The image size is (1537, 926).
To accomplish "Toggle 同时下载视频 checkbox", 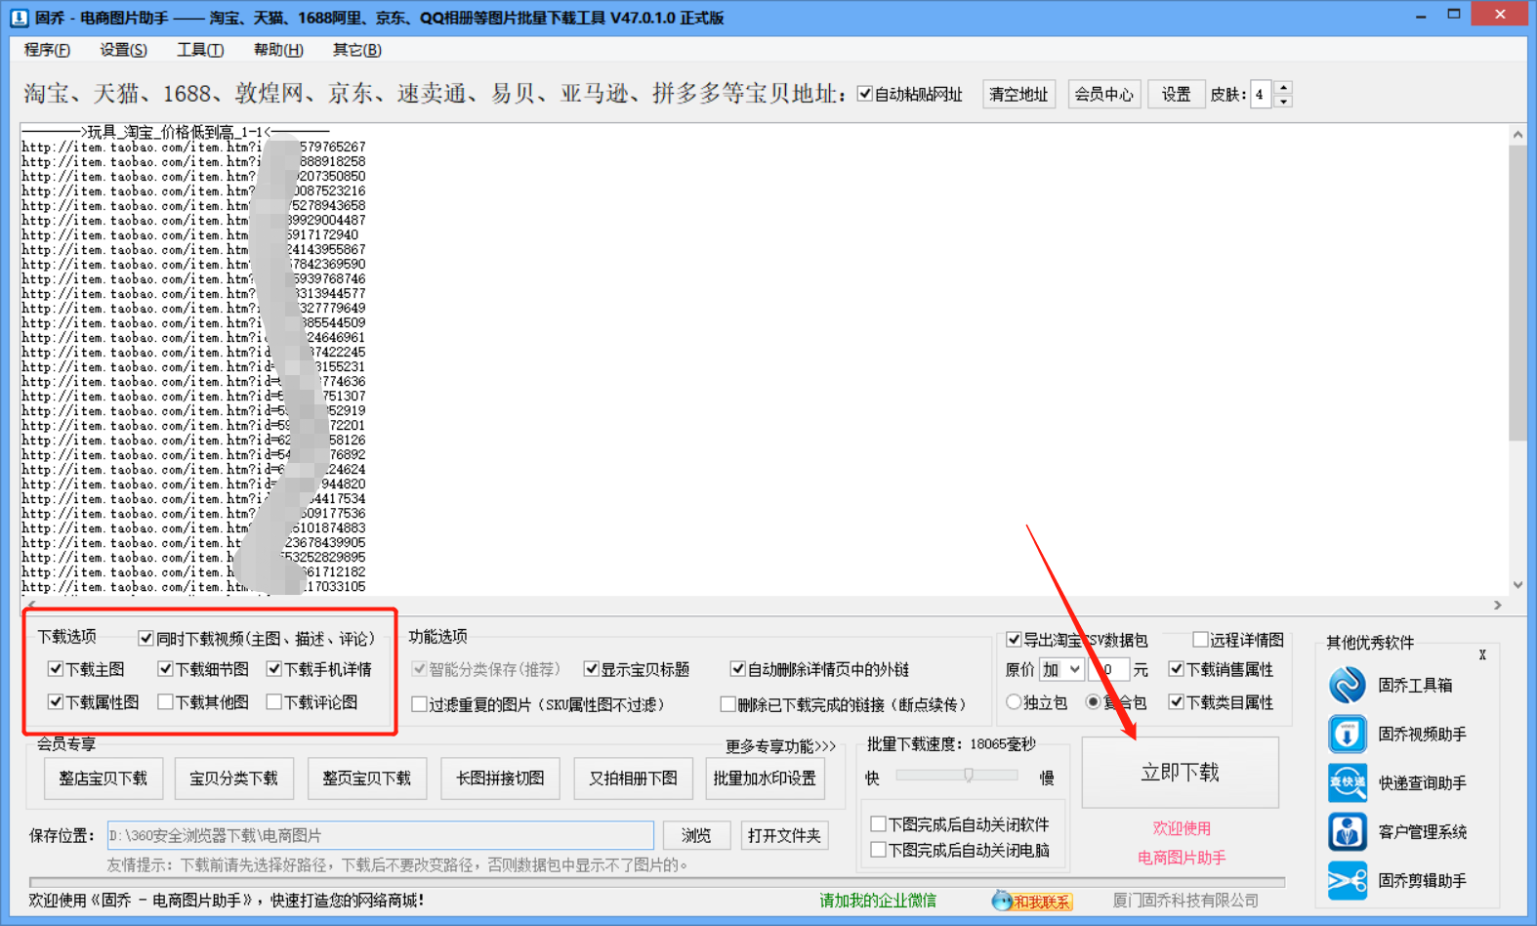I will pyautogui.click(x=146, y=638).
